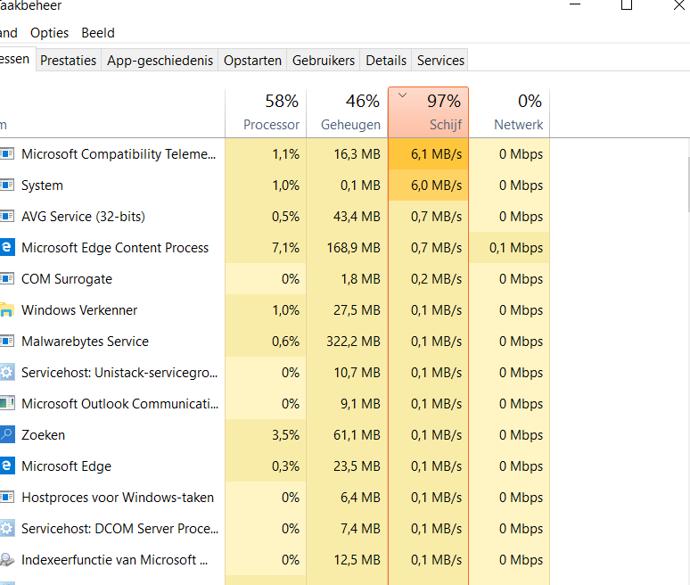Image resolution: width=690 pixels, height=585 pixels.
Task: Open the Prestaties tab
Action: click(69, 61)
